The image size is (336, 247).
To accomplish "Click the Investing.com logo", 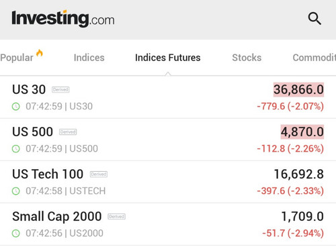I will [63, 19].
